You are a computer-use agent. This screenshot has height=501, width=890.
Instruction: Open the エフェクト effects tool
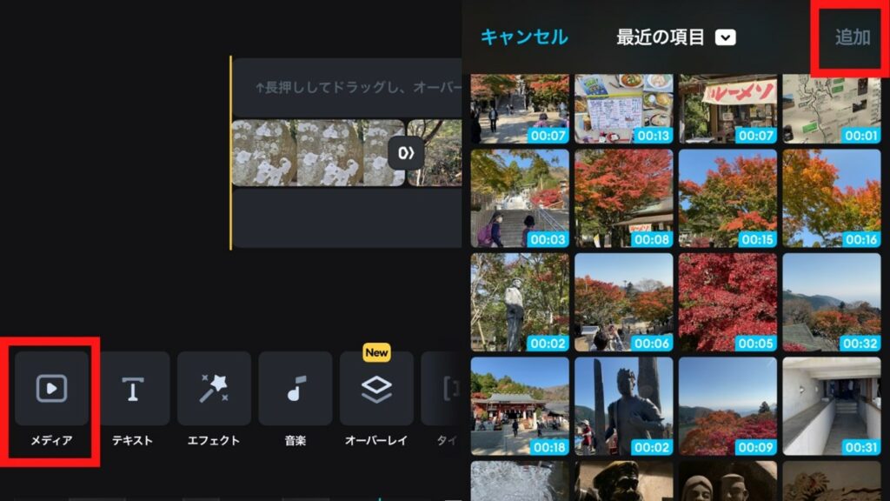click(x=214, y=389)
